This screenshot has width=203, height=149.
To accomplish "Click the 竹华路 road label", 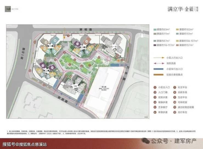I will [126, 73].
